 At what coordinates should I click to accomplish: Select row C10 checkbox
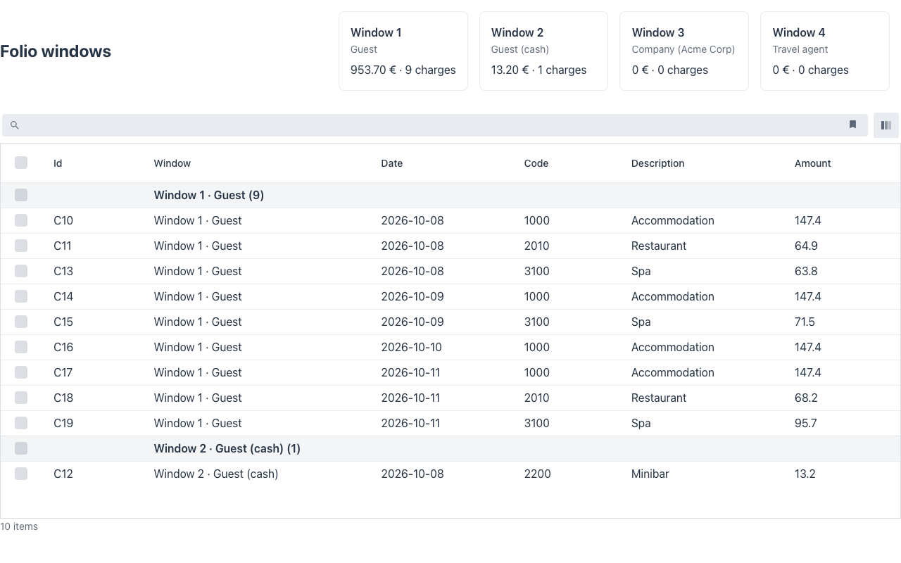pyautogui.click(x=21, y=220)
